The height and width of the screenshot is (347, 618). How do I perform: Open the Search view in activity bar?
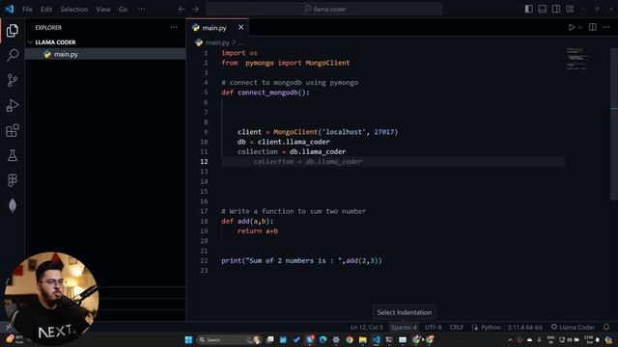13,55
